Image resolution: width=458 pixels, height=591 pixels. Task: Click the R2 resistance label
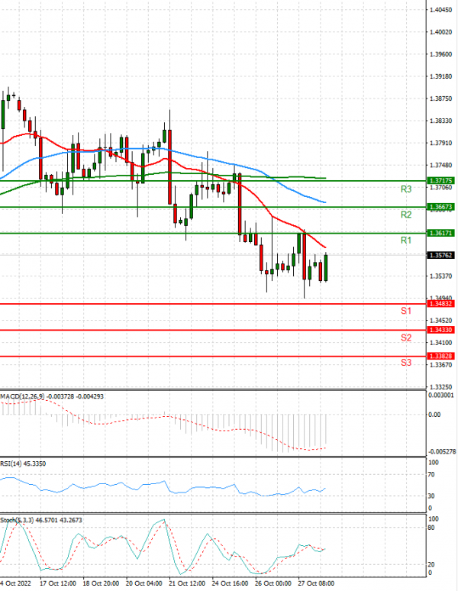[x=406, y=215]
